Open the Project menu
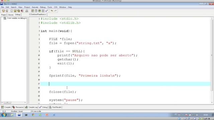The width and height of the screenshot is (214, 120). [x=27, y=7]
